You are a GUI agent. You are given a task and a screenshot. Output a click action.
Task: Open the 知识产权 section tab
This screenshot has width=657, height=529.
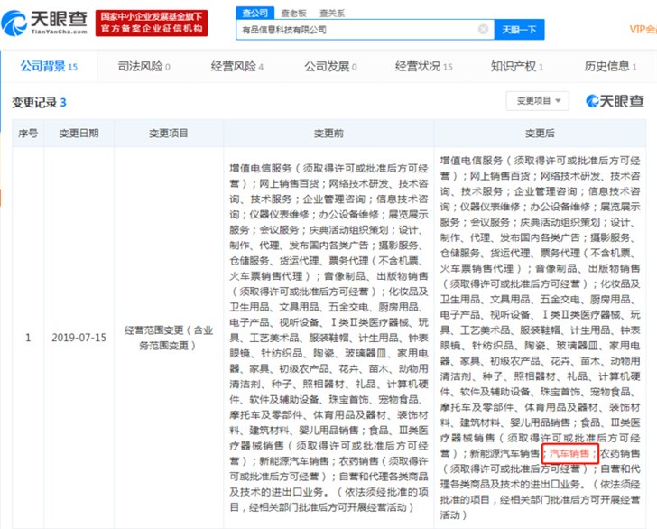tap(516, 66)
